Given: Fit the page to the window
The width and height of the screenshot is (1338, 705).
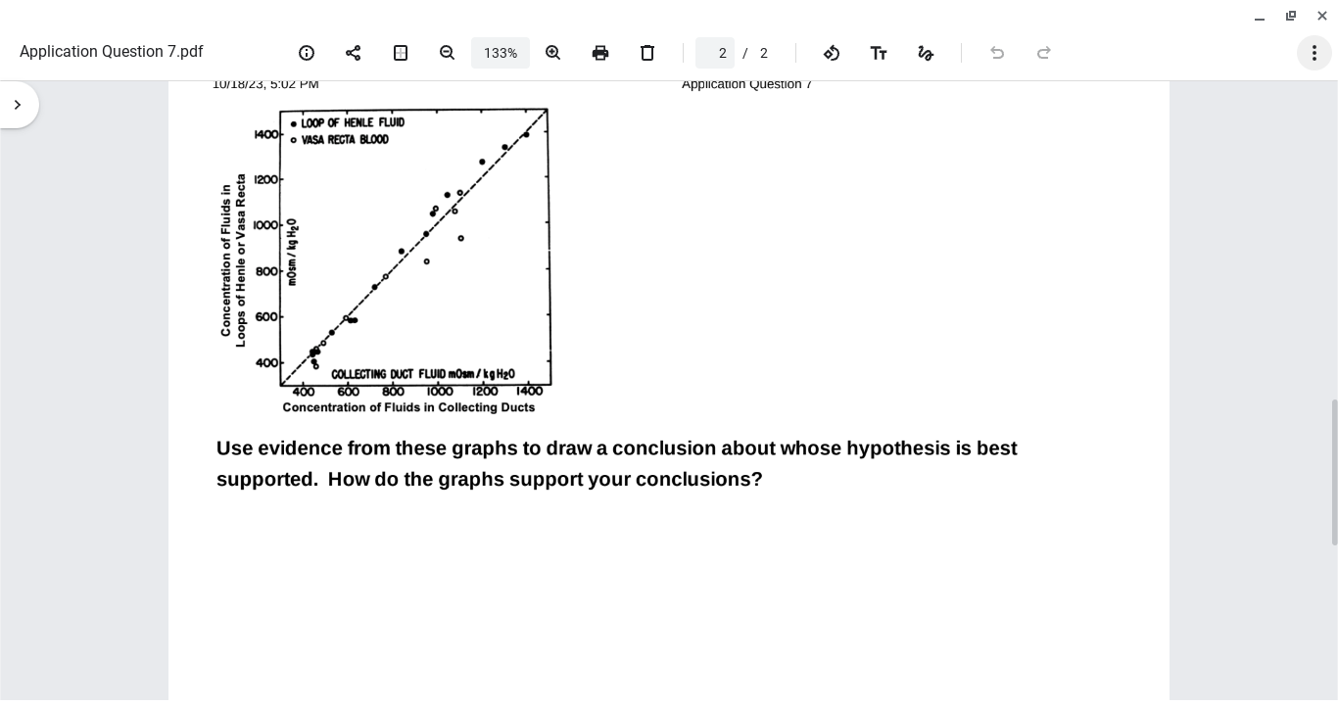Looking at the screenshot, I should coord(401,53).
